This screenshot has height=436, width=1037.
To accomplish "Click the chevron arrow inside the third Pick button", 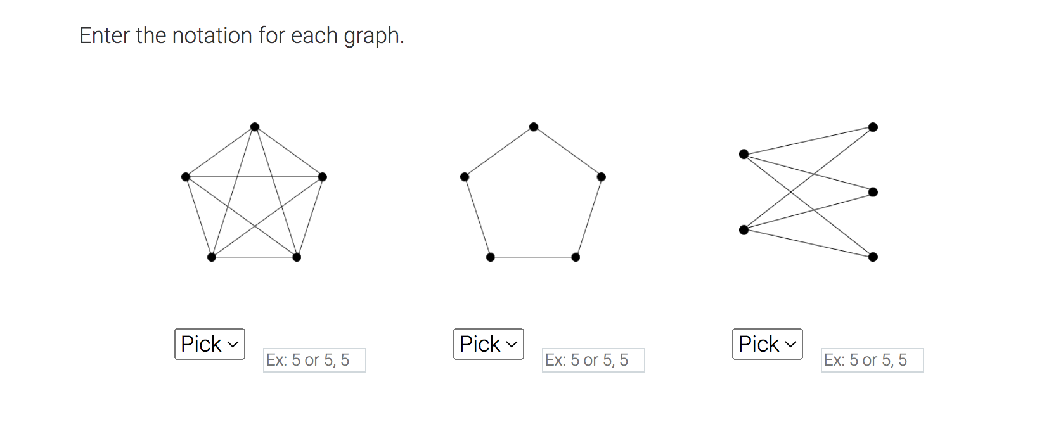I will click(790, 343).
